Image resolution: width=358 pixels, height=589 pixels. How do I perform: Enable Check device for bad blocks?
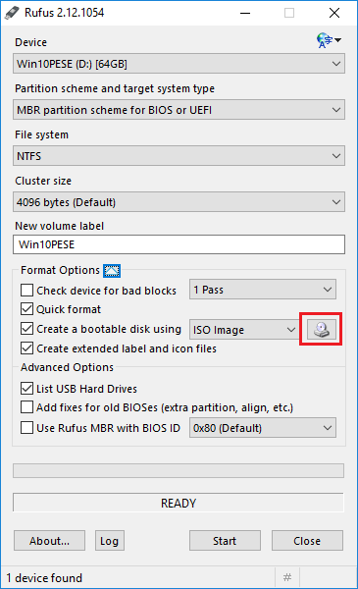26,290
